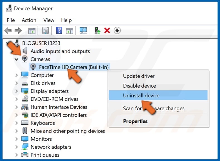The height and width of the screenshot is (161, 220).
Task: Expand Mice and other pointing devices
Action: (x=16, y=131)
